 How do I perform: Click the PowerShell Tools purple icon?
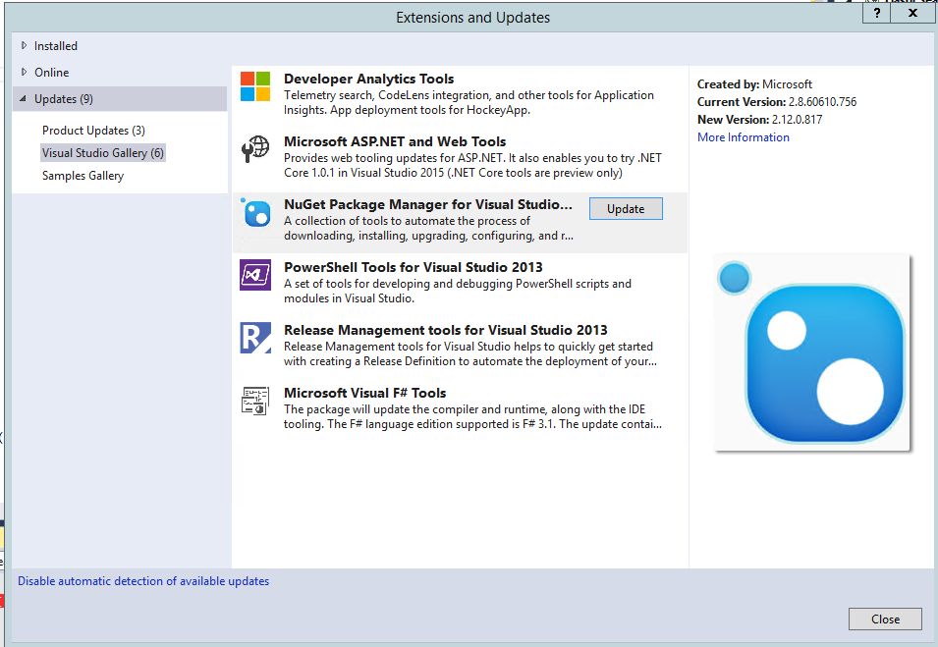click(x=255, y=275)
